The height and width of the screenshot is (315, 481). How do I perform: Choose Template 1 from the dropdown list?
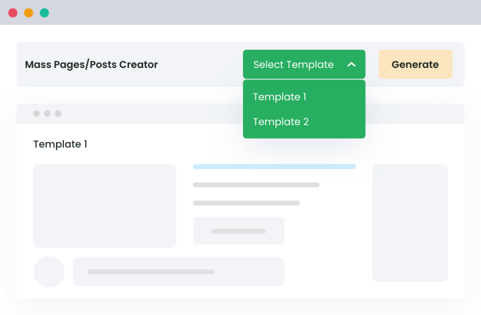279,97
